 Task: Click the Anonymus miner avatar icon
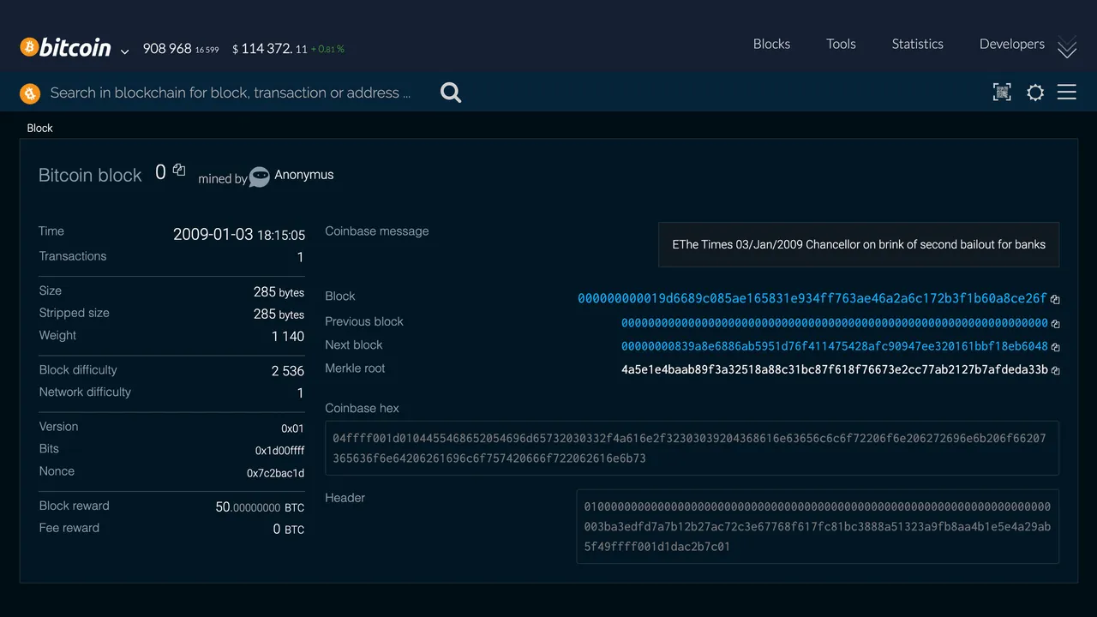click(x=260, y=177)
